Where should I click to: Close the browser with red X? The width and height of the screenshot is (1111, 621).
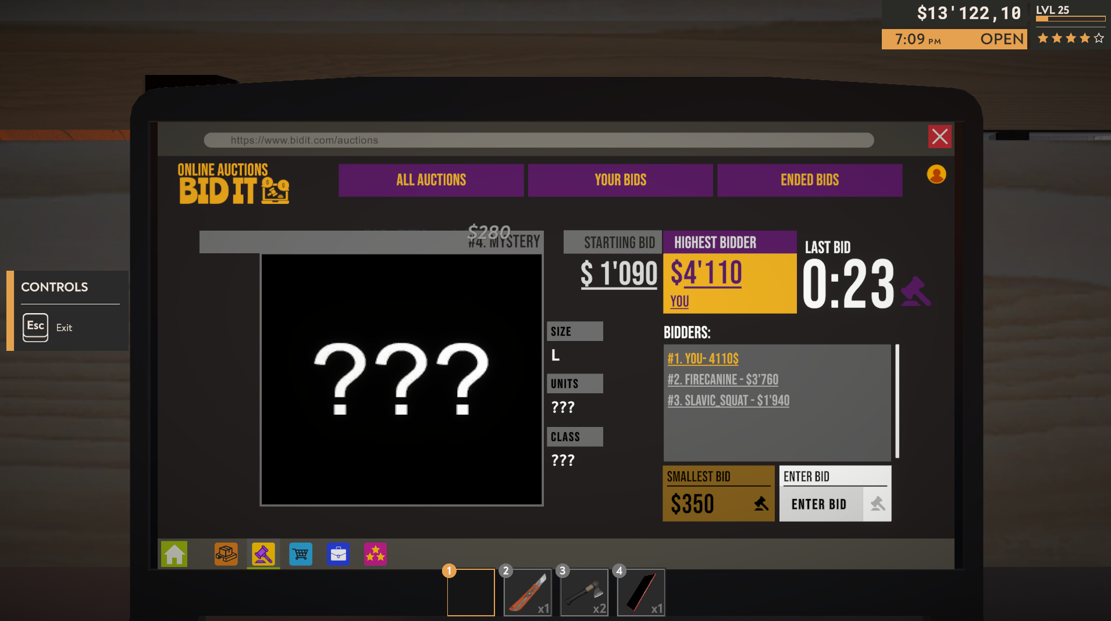point(940,137)
